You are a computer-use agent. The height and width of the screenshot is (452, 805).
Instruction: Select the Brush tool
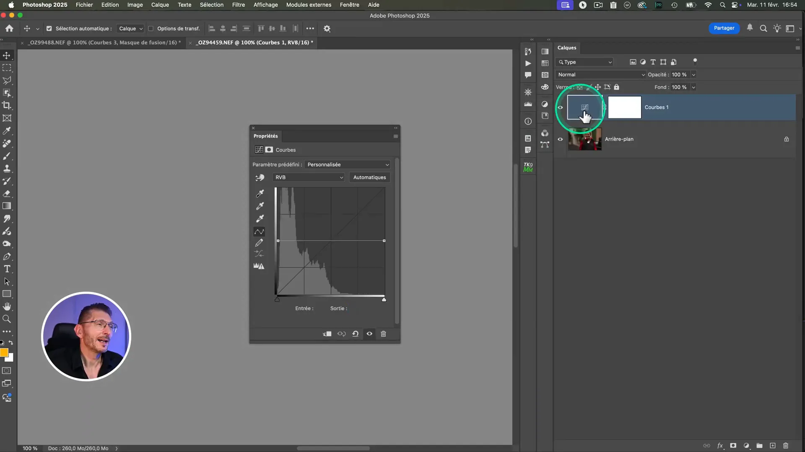click(x=7, y=156)
